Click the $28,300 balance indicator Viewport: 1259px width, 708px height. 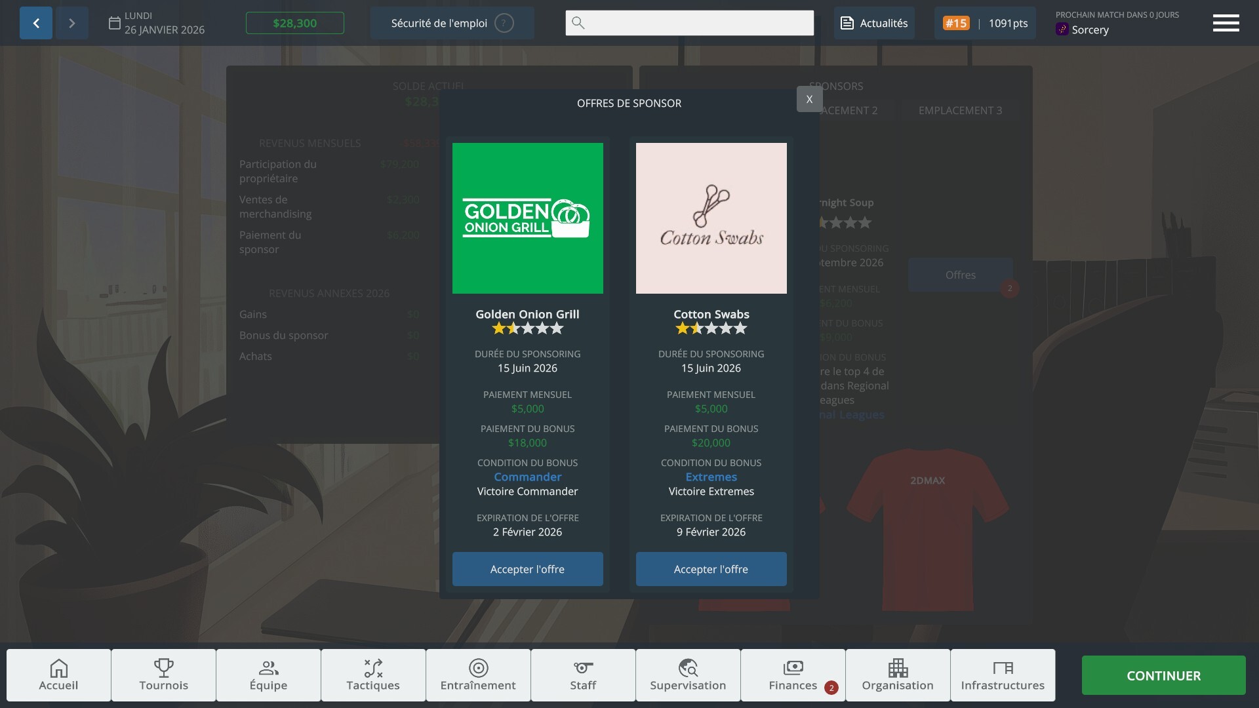[295, 23]
